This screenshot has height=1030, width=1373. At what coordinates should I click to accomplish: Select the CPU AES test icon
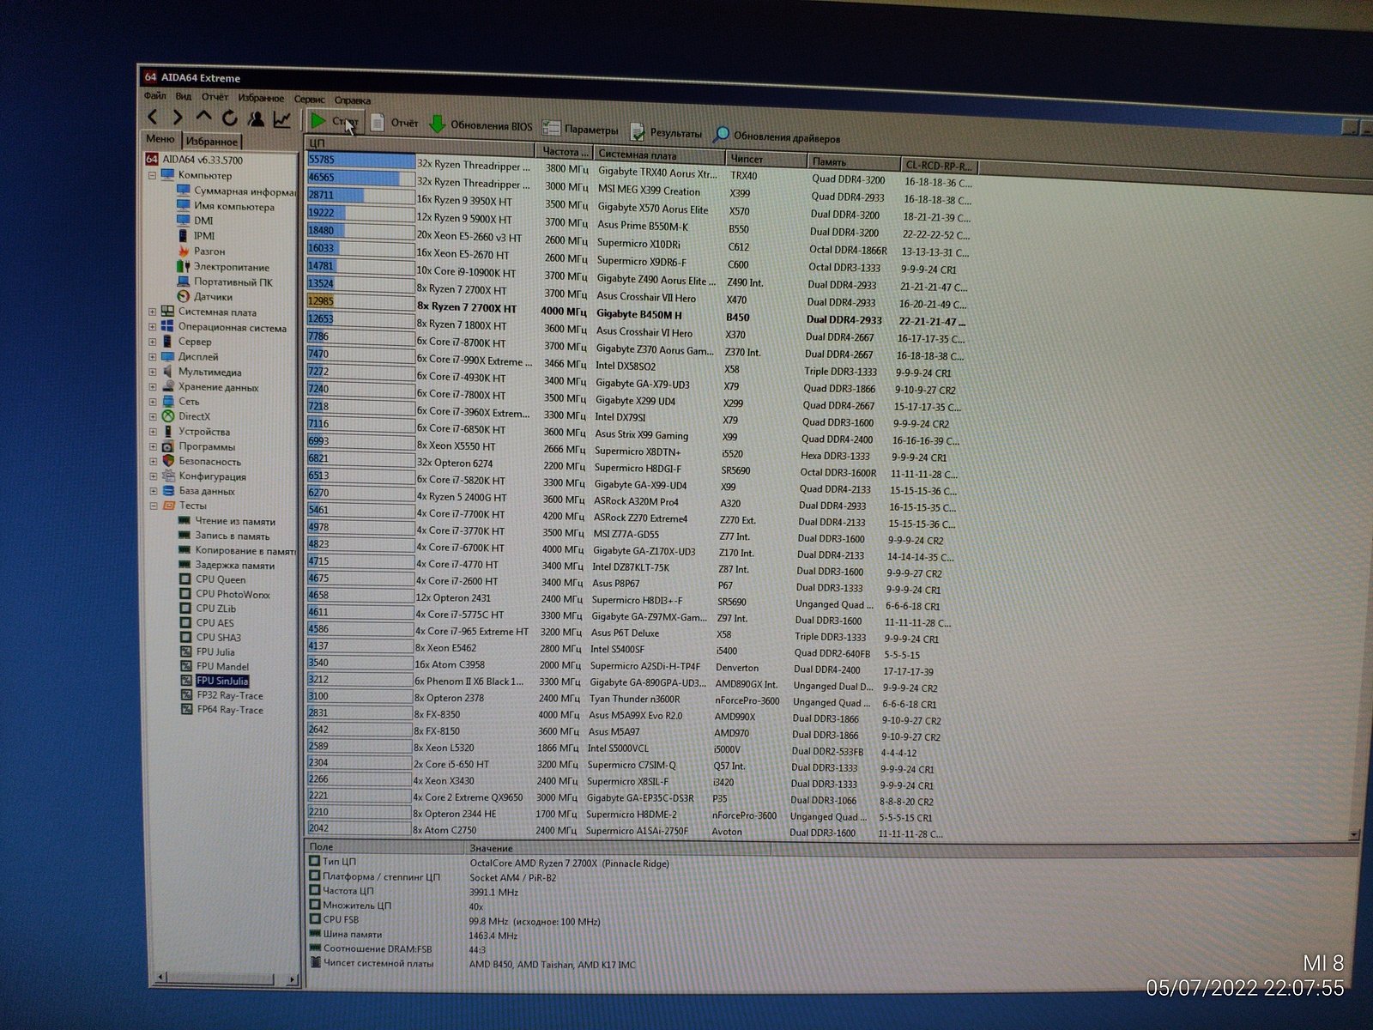tap(184, 623)
